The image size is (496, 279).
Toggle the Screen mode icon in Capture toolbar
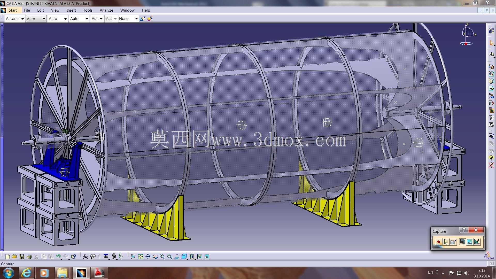(462, 242)
